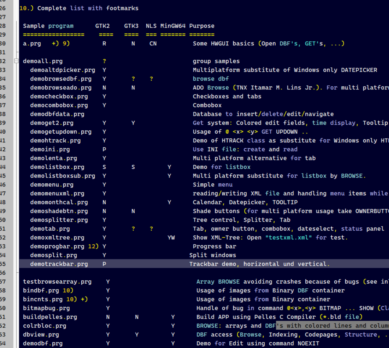This screenshot has width=389, height=348.
Task: Click the YW value in demoxmltree.prg row
Action: 171,237
